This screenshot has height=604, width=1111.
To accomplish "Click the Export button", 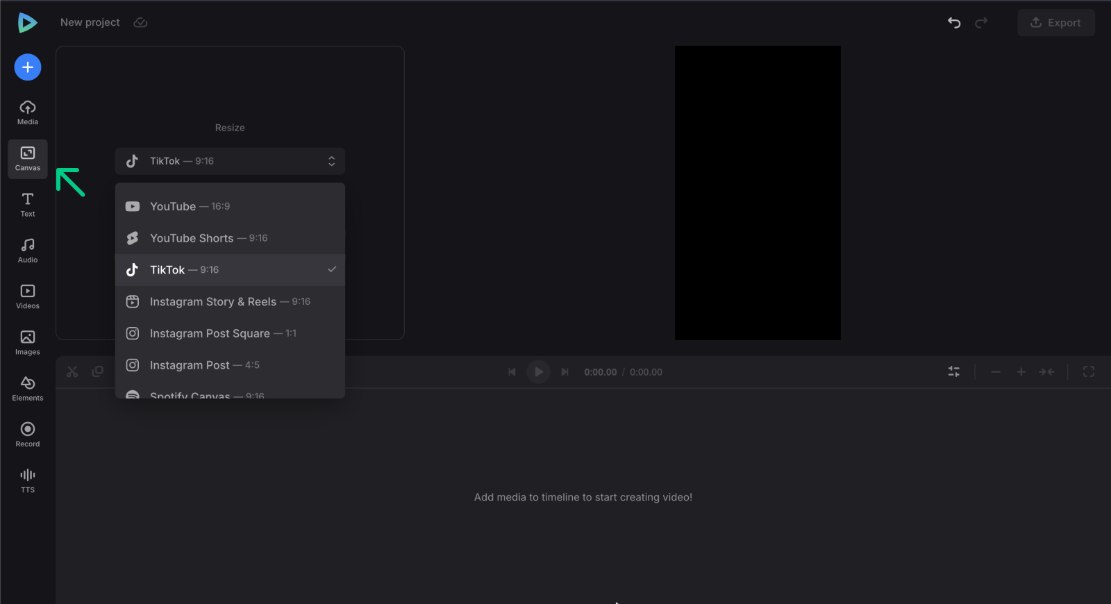I will pyautogui.click(x=1056, y=23).
